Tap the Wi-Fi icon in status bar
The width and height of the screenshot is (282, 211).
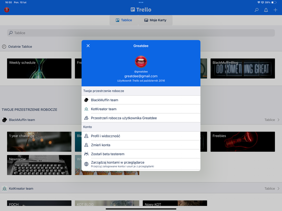point(259,2)
